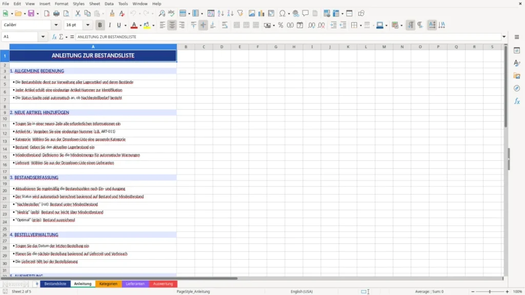Image resolution: width=525 pixels, height=295 pixels.
Task: Click the Save document icon
Action: pyautogui.click(x=31, y=13)
